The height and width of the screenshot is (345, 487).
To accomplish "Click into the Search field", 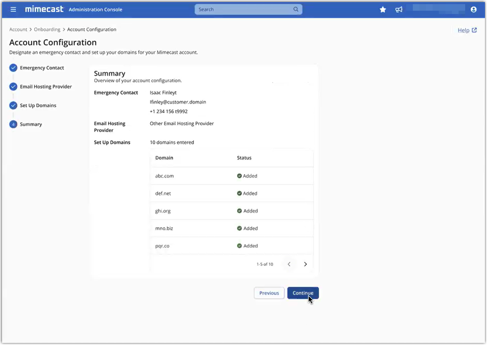I will [x=243, y=9].
